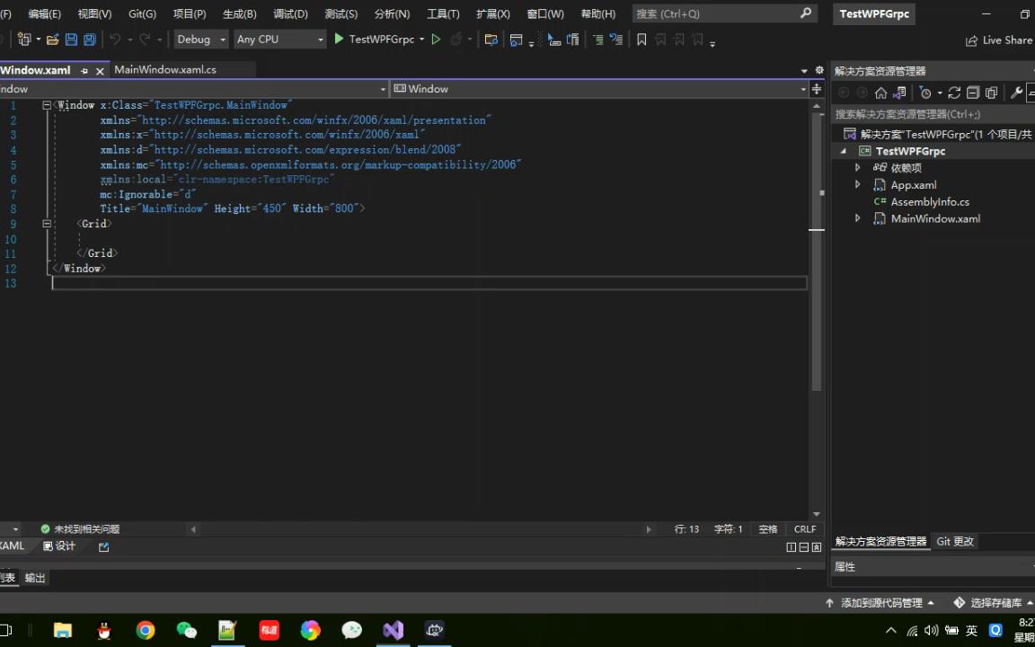Image resolution: width=1035 pixels, height=647 pixels.
Task: Collapse the TestWPFGrpc project node
Action: point(844,151)
